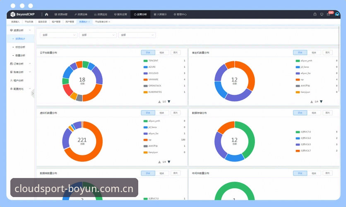Click the lock screen icon

pos(315,14)
